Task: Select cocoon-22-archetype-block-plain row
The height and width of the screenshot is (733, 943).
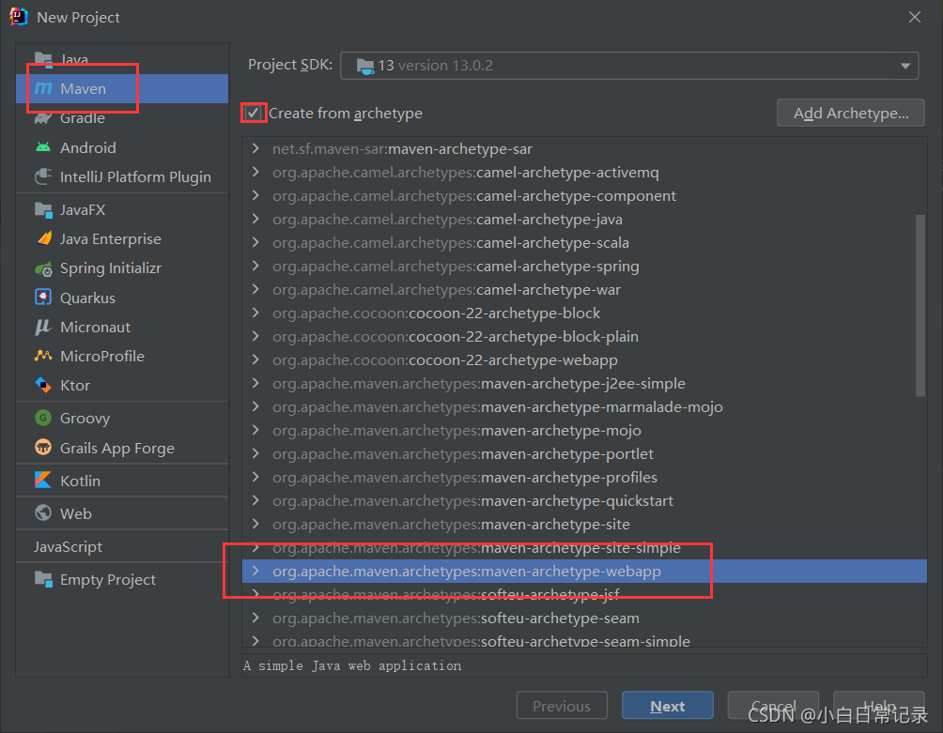Action: [x=584, y=336]
